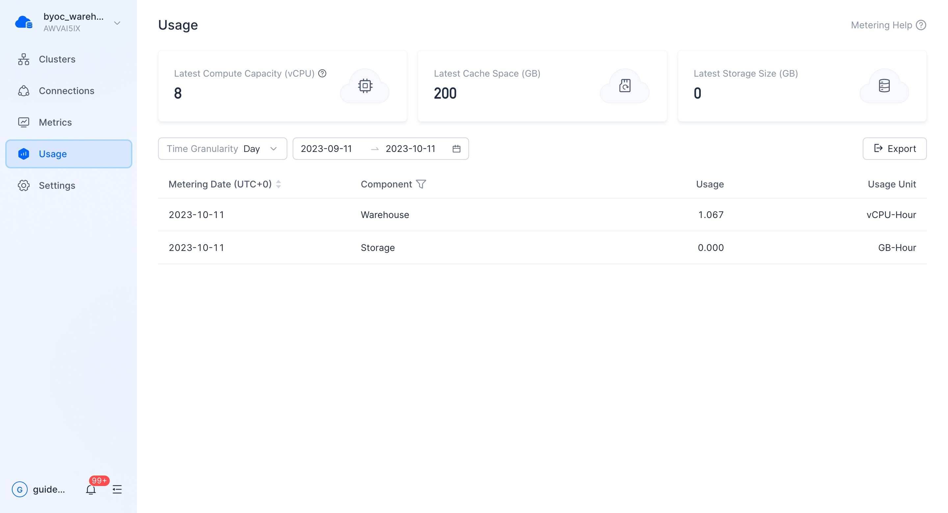Click the start date 2023-09-11 field
This screenshot has width=948, height=513.
[327, 149]
